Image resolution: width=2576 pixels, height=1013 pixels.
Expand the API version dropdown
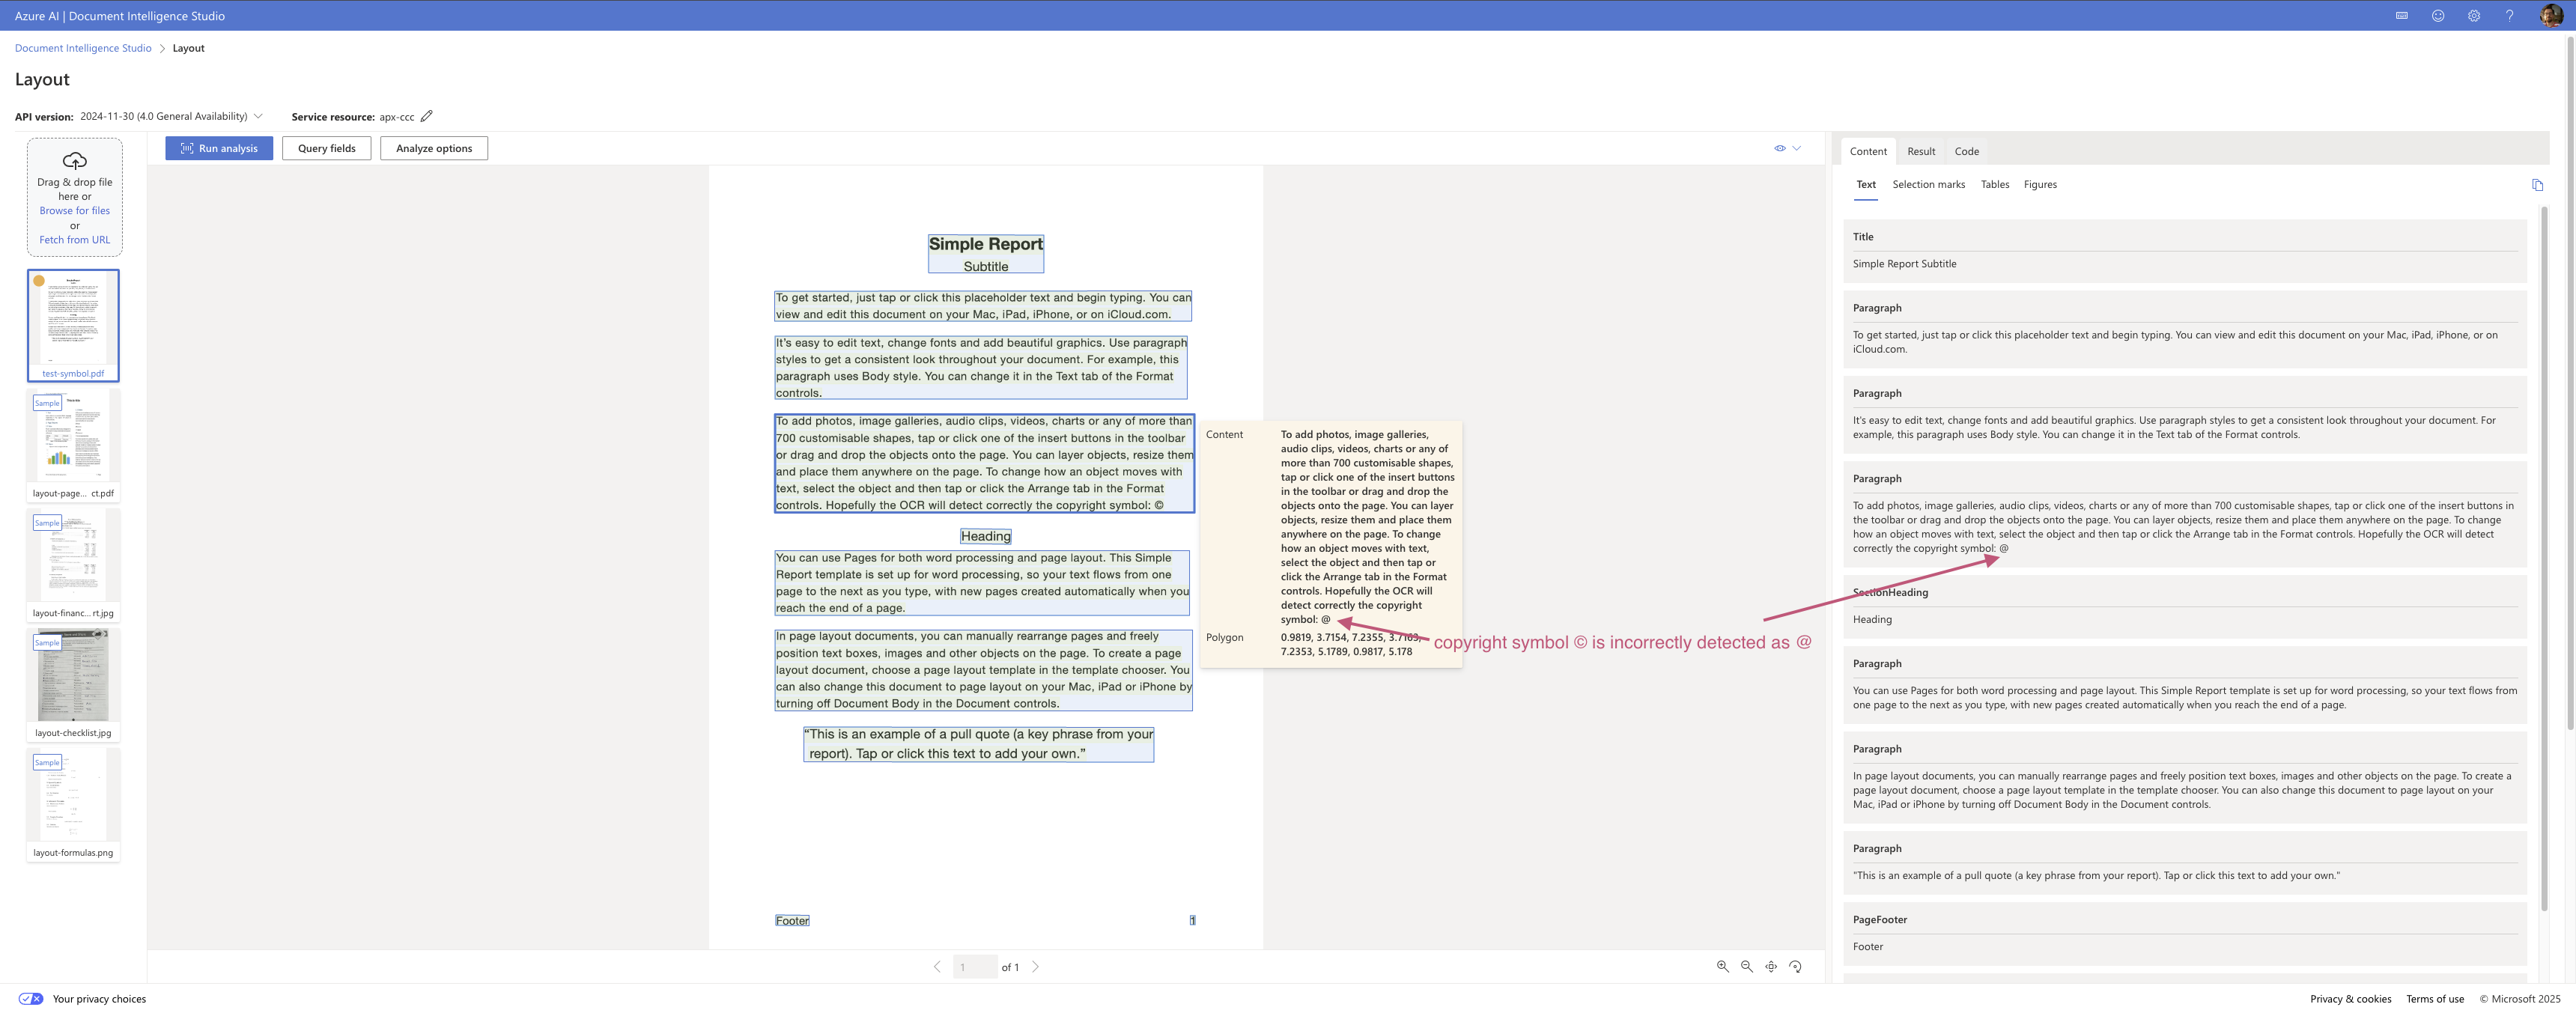pyautogui.click(x=258, y=116)
